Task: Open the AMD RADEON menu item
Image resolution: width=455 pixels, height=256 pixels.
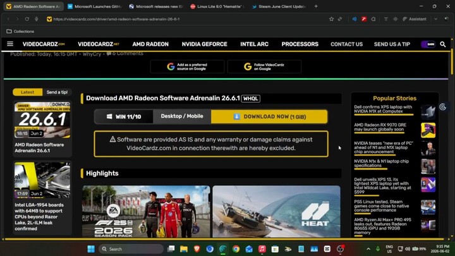Action: click(x=150, y=44)
